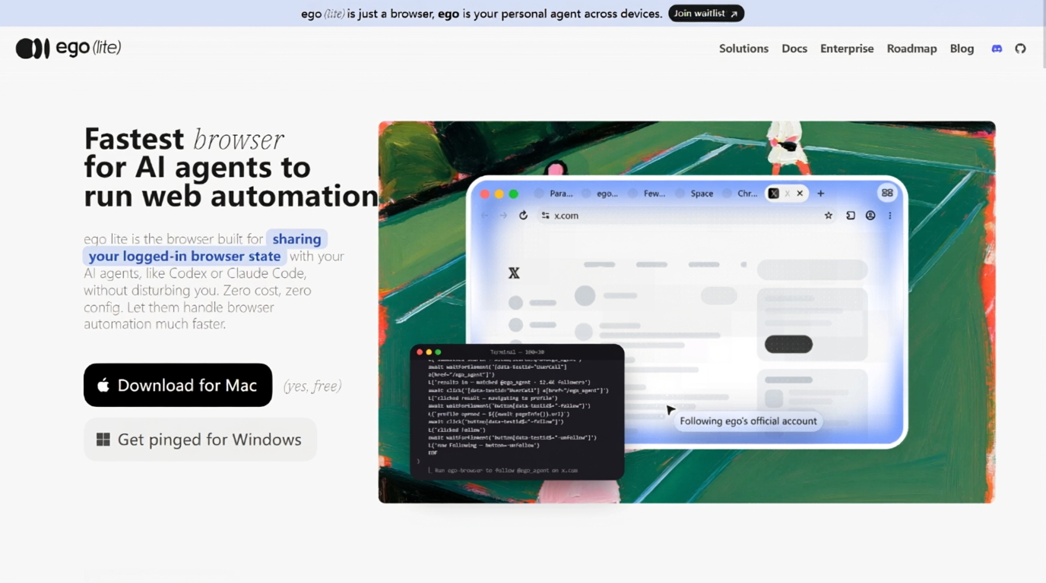Click the tab grid icon in browser corner
The image size is (1046, 583).
(x=887, y=193)
